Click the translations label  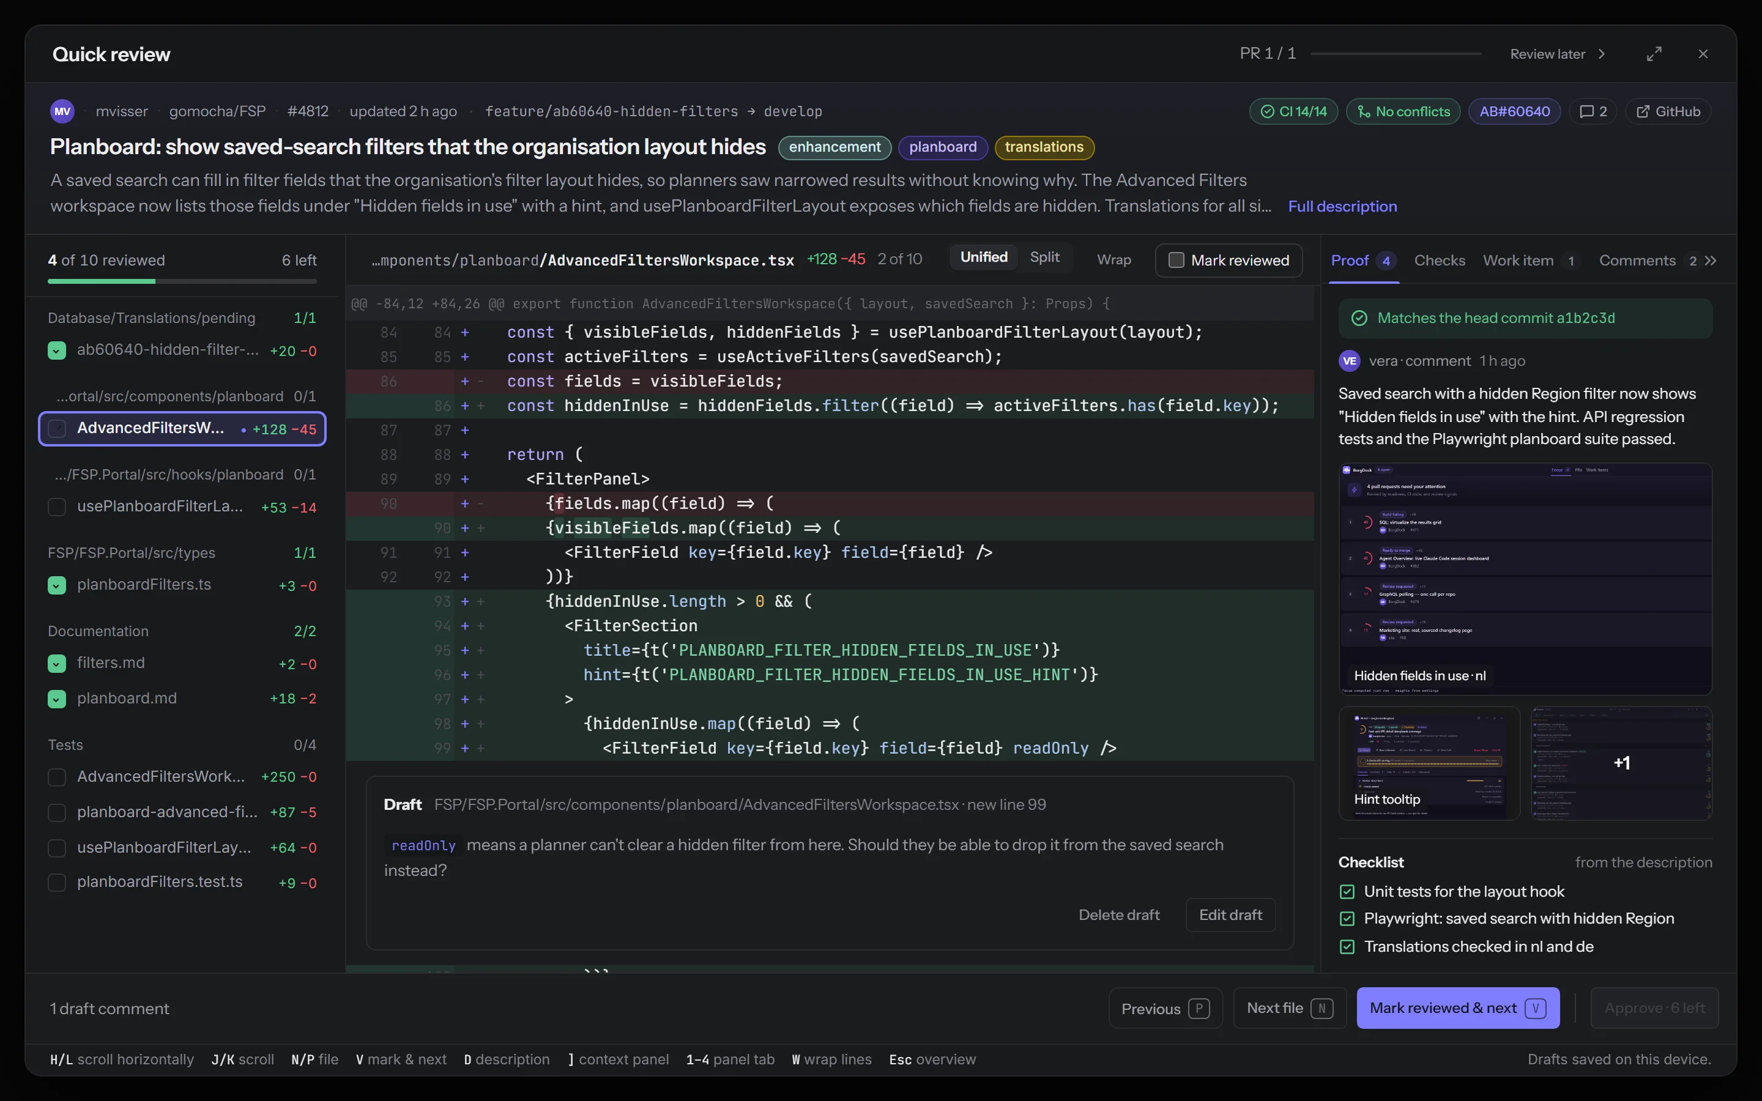(x=1044, y=147)
